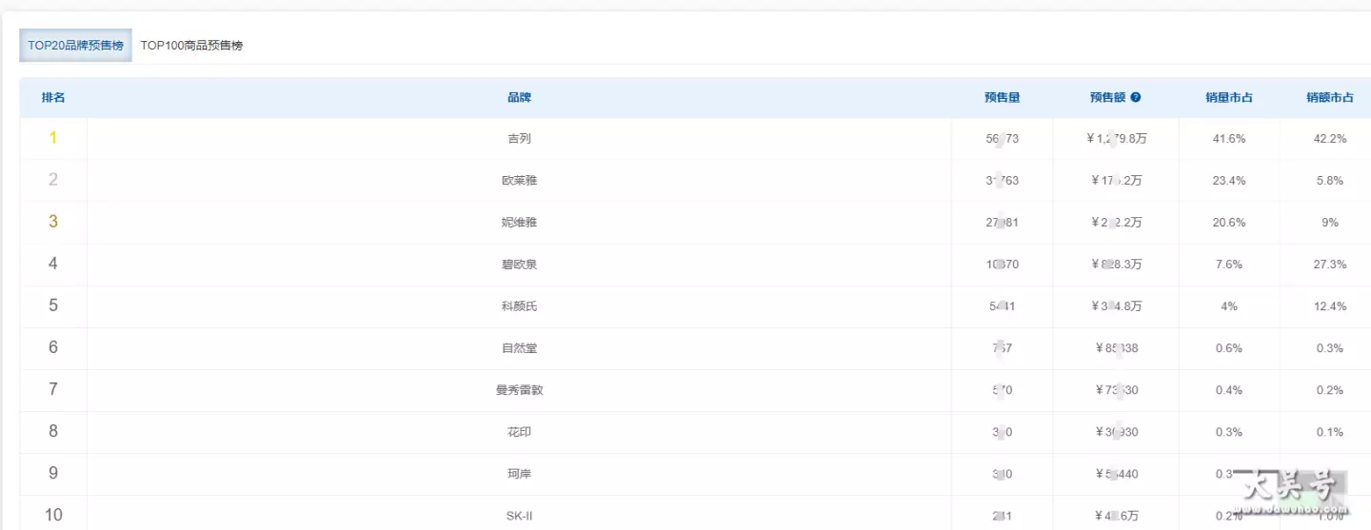The image size is (1371, 530).
Task: Select brand 妮维雅 in the table
Action: 519,223
